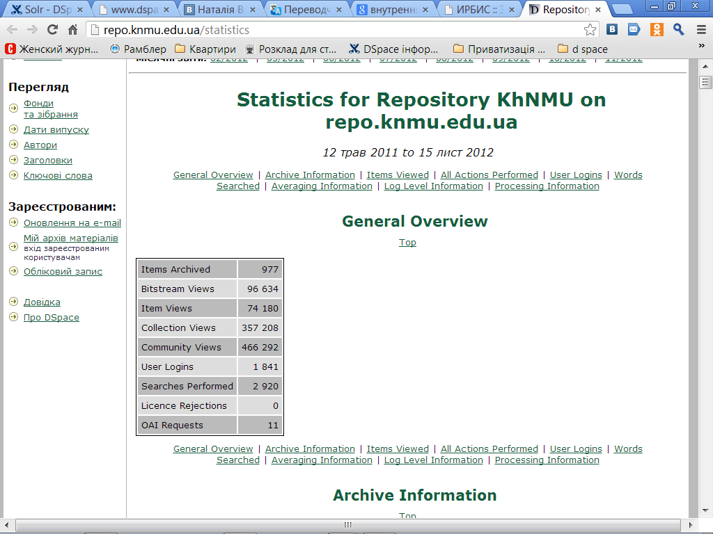The height and width of the screenshot is (534, 713).
Task: Reload the page with refresh icon
Action: pyautogui.click(x=53, y=30)
